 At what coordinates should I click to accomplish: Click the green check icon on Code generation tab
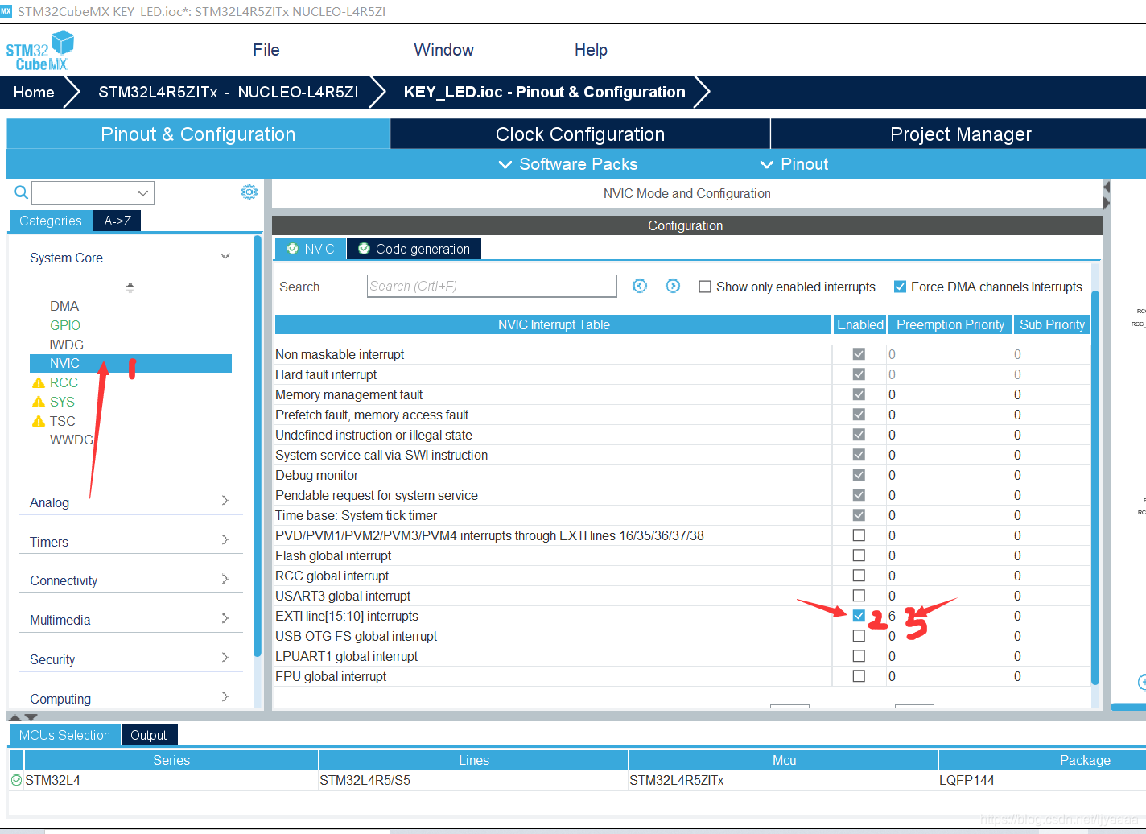point(364,249)
